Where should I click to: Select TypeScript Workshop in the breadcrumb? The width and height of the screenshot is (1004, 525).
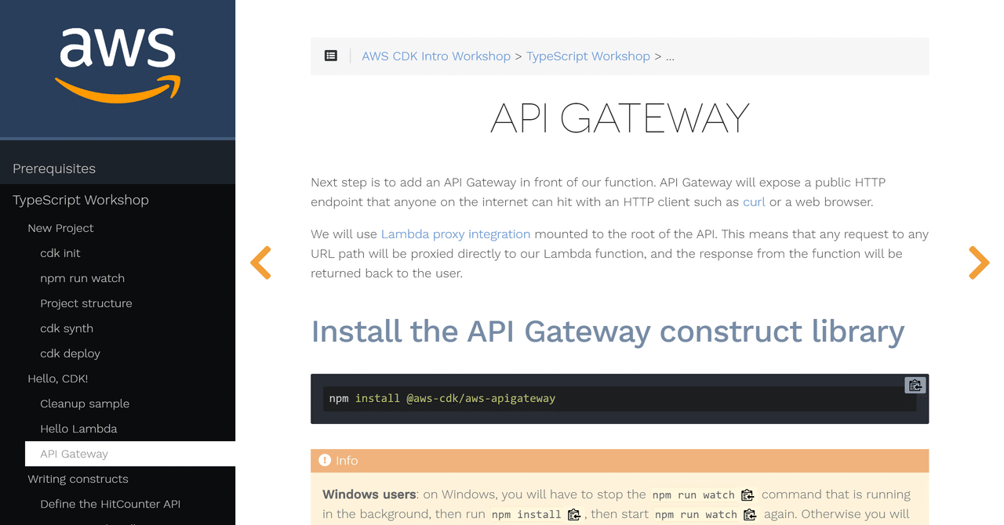pyautogui.click(x=588, y=56)
